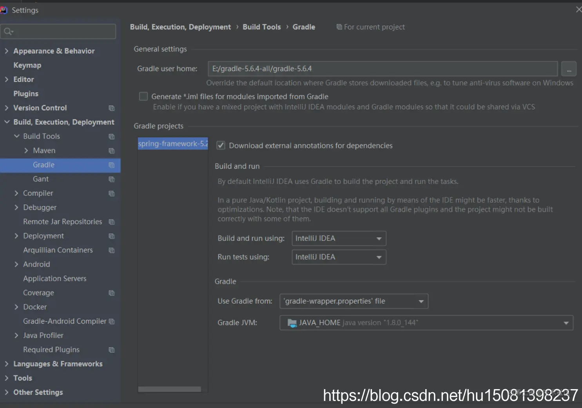The image size is (582, 408).
Task: Expand the Java Profiler node
Action: 16,335
